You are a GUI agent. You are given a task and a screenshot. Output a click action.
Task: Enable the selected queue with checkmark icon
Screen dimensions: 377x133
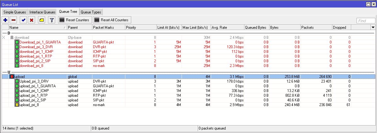[23, 20]
